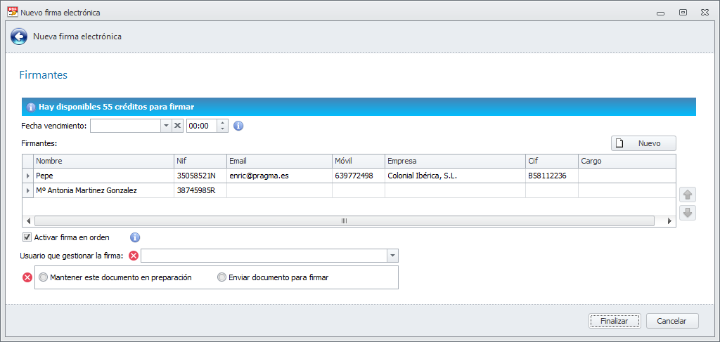This screenshot has height=342, width=720.
Task: Minimize the Nuevo firma electrónica window
Action: point(661,13)
